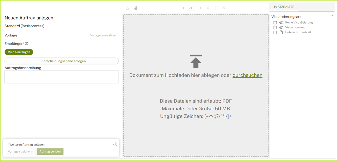
Task: Click the swap icon next to Empfänger
Action: coord(27,44)
